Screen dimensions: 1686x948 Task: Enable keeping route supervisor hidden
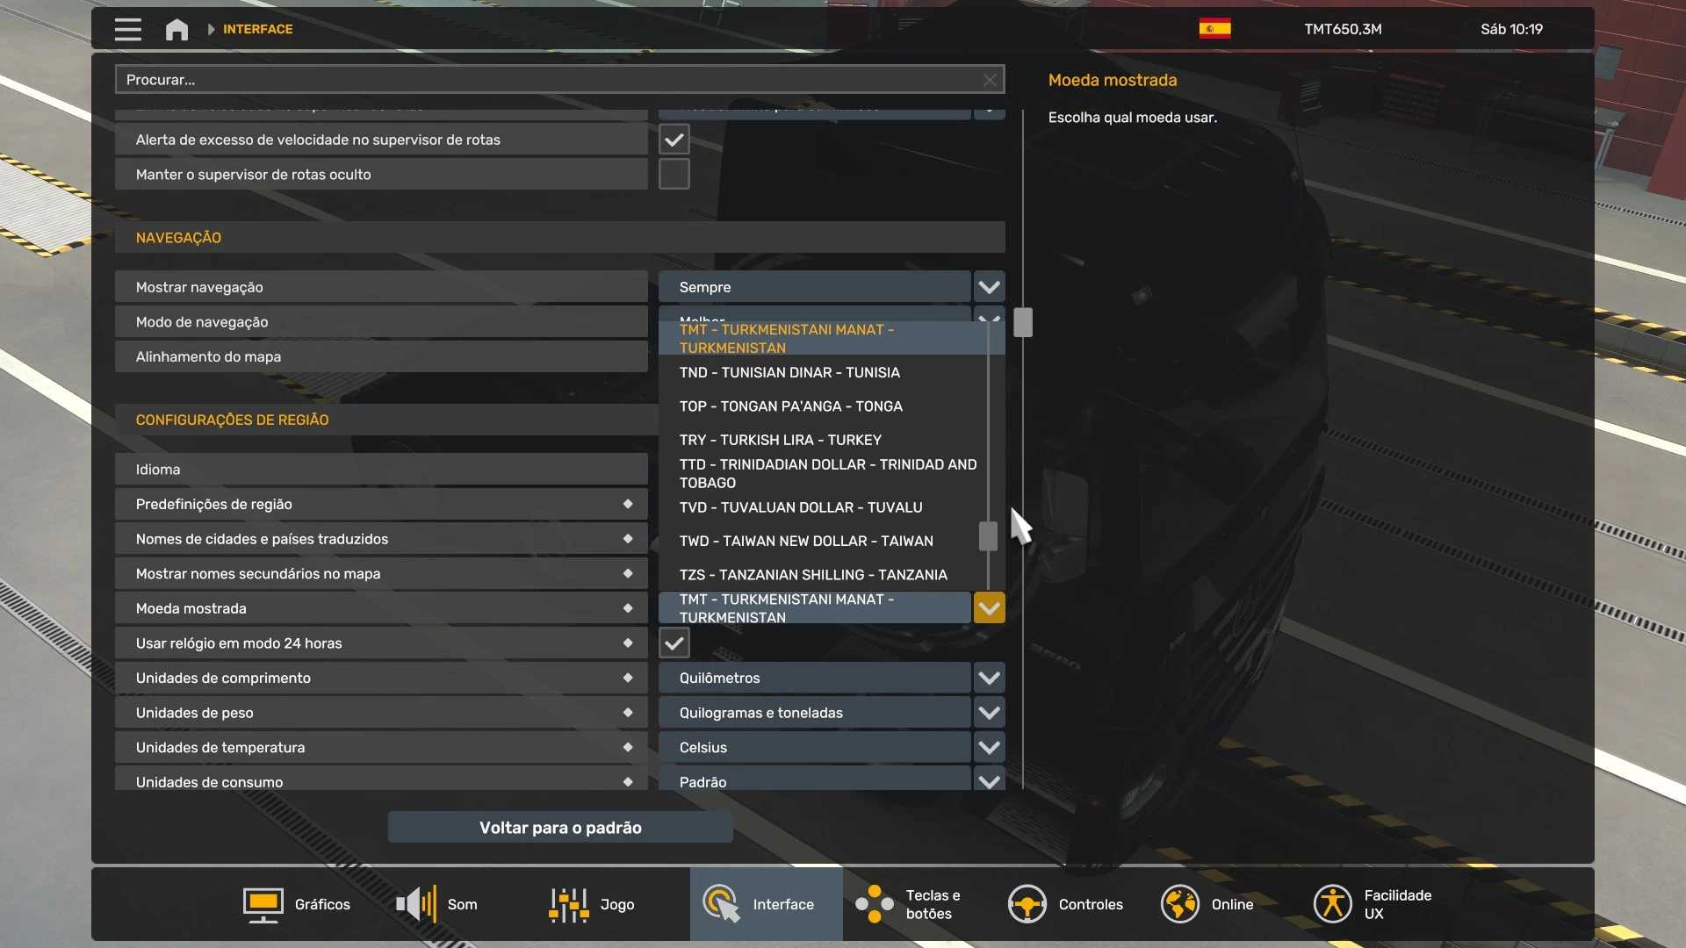[x=674, y=175]
